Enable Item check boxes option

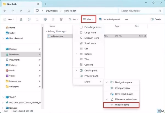click(124, 94)
